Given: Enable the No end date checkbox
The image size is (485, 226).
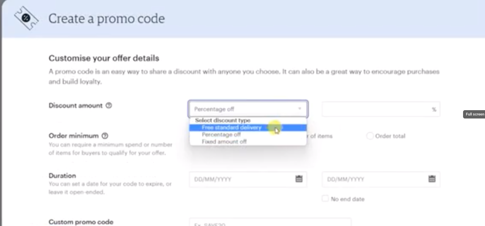Looking at the screenshot, I should 325,198.
